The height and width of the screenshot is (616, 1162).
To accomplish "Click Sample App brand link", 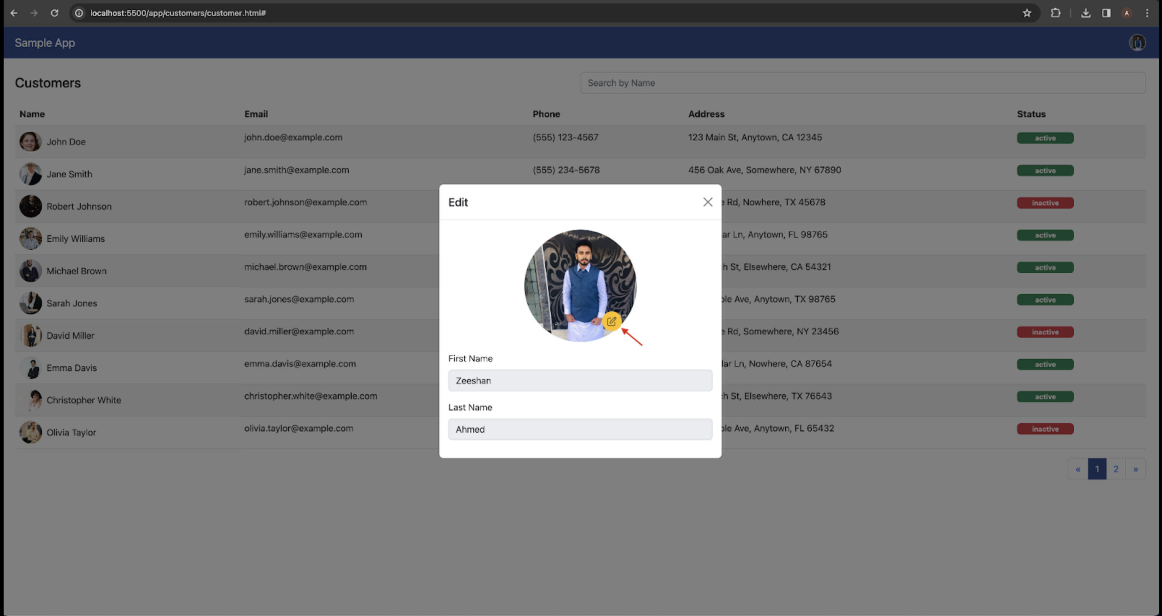I will pyautogui.click(x=45, y=43).
